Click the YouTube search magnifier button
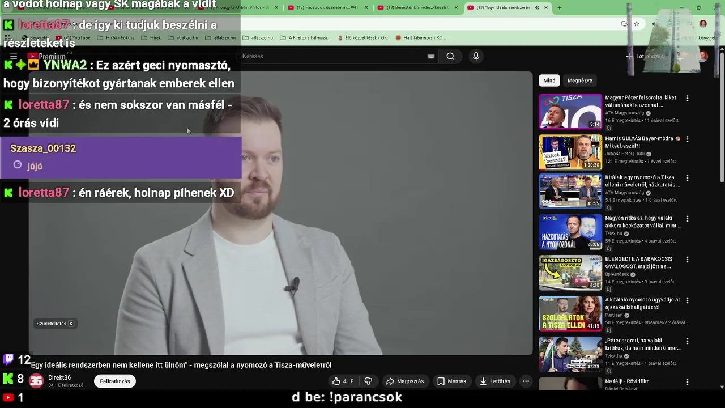 [x=450, y=56]
